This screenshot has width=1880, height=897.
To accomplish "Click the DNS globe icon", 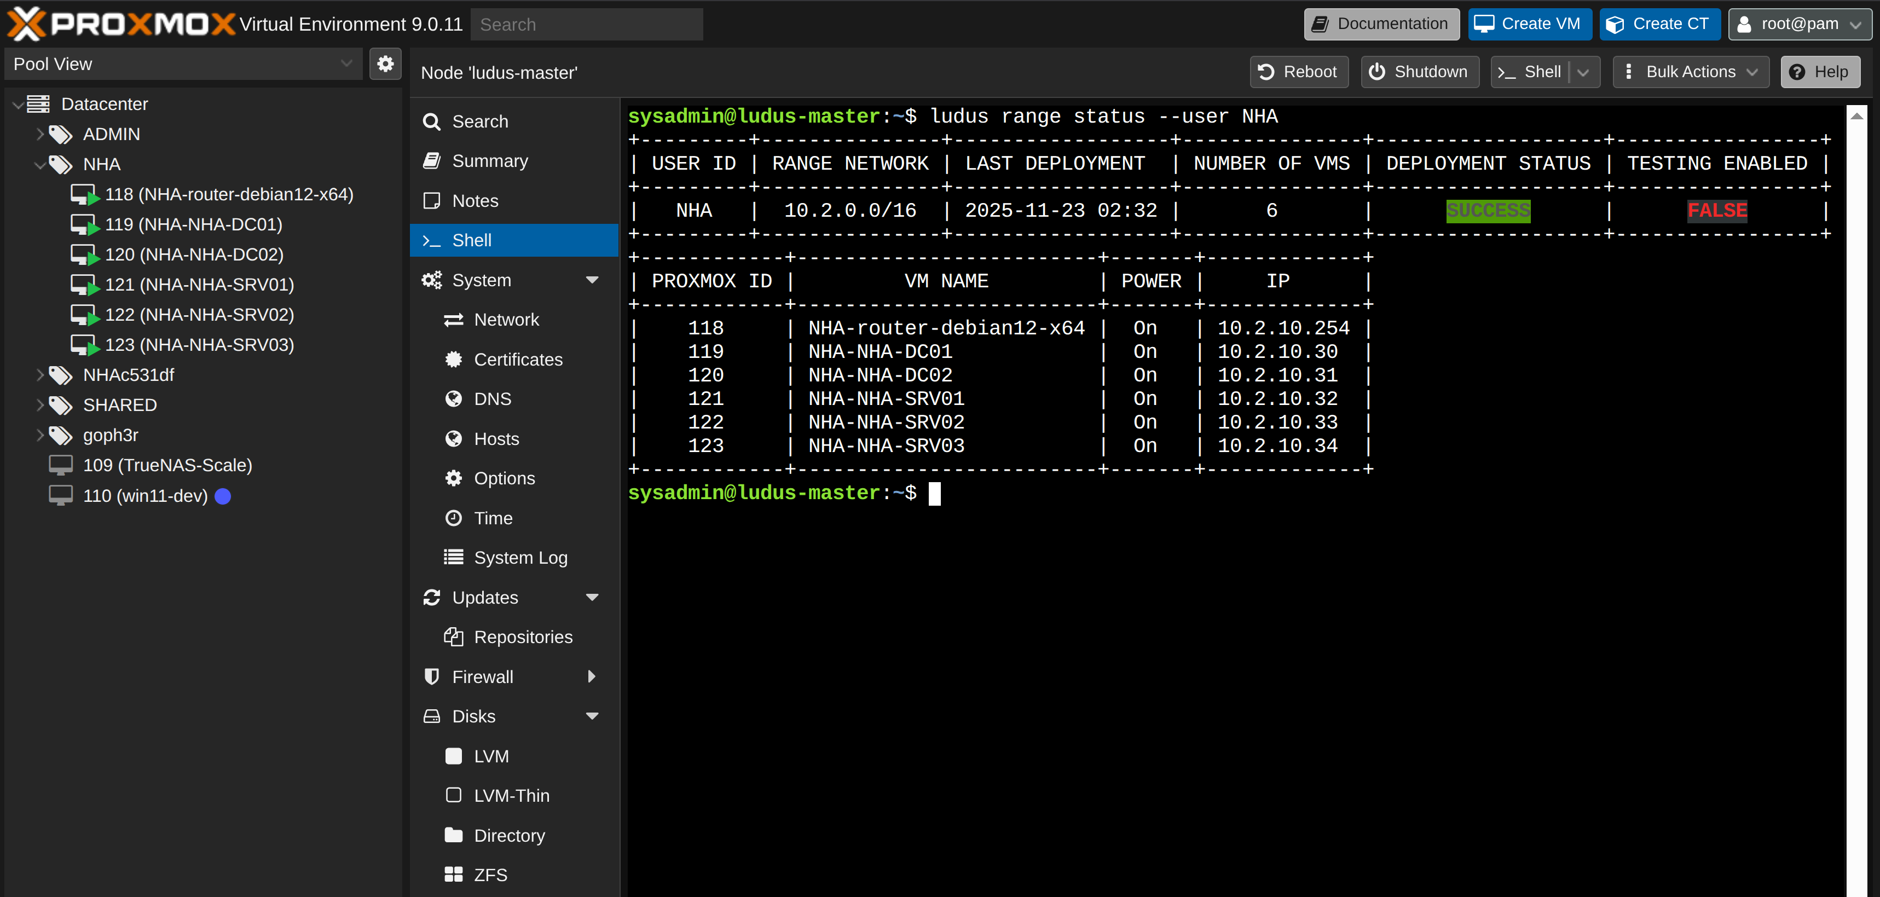I will click(x=453, y=399).
